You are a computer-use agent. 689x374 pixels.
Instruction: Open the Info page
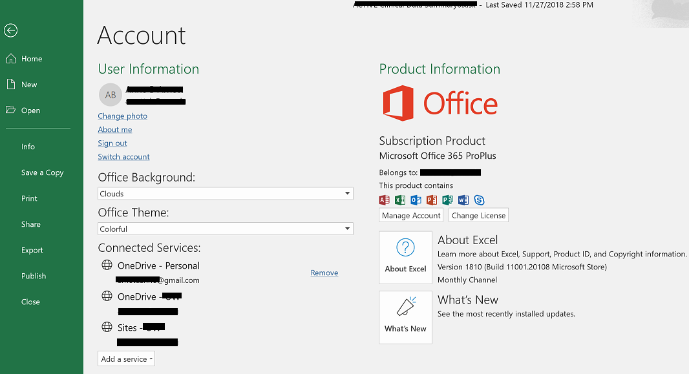coord(28,147)
